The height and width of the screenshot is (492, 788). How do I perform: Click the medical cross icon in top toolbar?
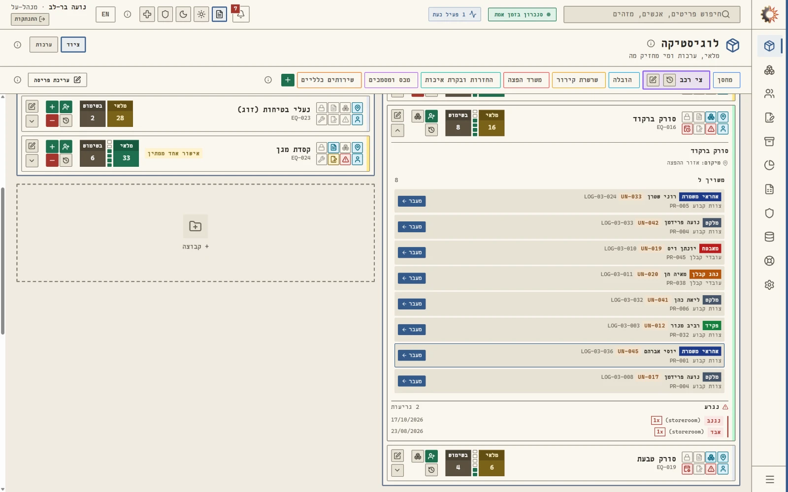click(147, 14)
